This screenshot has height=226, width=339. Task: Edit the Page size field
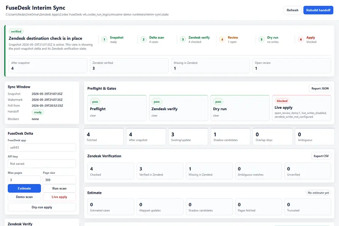click(x=59, y=180)
